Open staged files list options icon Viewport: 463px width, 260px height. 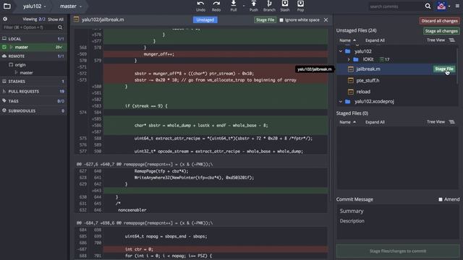[x=451, y=122]
